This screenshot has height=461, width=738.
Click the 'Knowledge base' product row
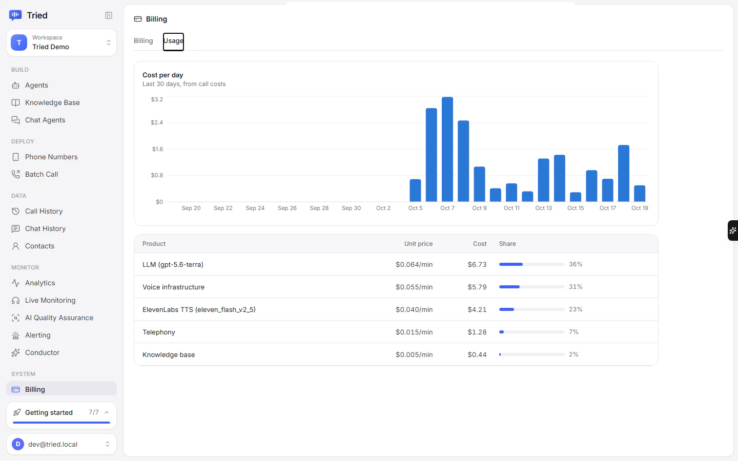pyautogui.click(x=396, y=354)
